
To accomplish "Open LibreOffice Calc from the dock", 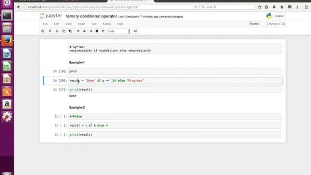I will click(x=7, y=66).
